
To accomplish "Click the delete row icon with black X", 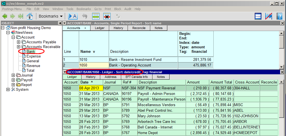I will 107,16.
